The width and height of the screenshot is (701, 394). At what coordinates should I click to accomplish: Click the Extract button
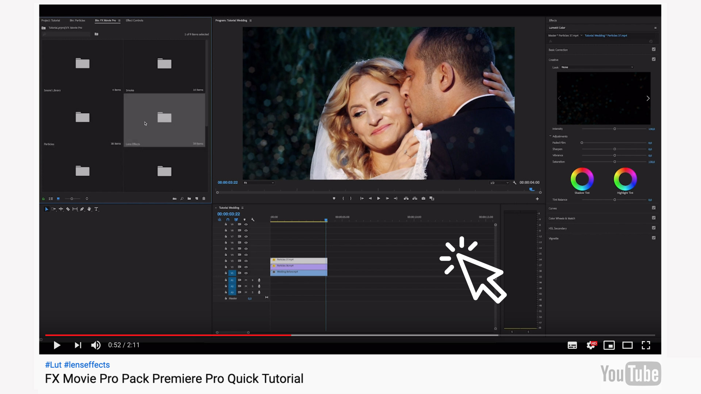415,198
